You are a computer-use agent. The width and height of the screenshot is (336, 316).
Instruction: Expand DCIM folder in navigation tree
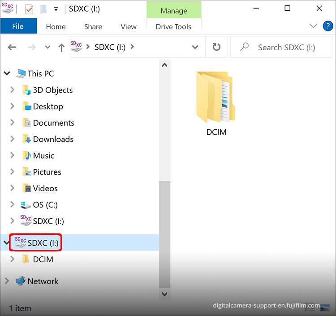pos(13,259)
